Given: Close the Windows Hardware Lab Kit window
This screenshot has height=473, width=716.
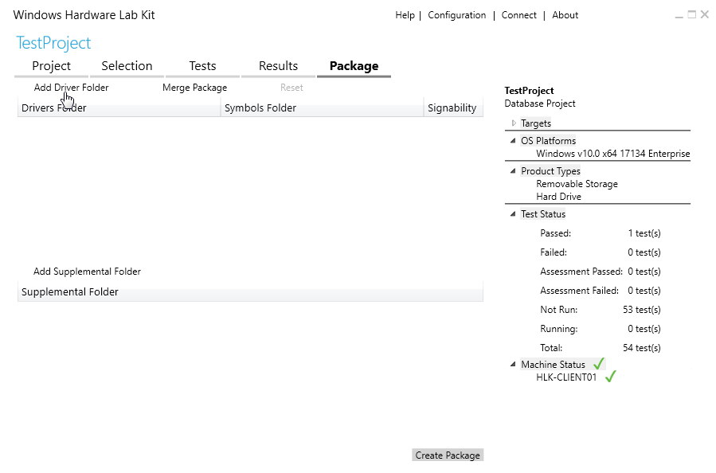Looking at the screenshot, I should 705,14.
